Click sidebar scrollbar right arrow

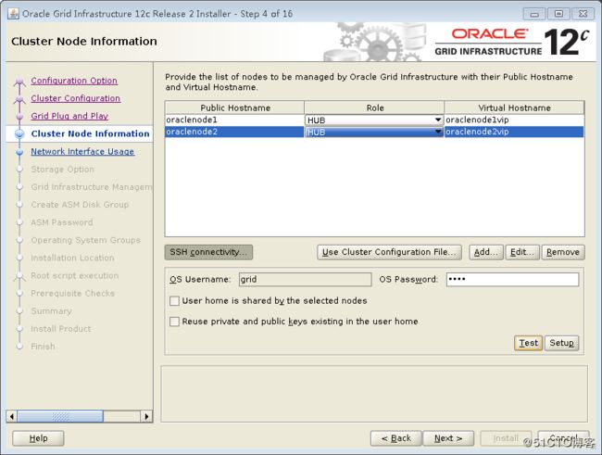[x=146, y=416]
